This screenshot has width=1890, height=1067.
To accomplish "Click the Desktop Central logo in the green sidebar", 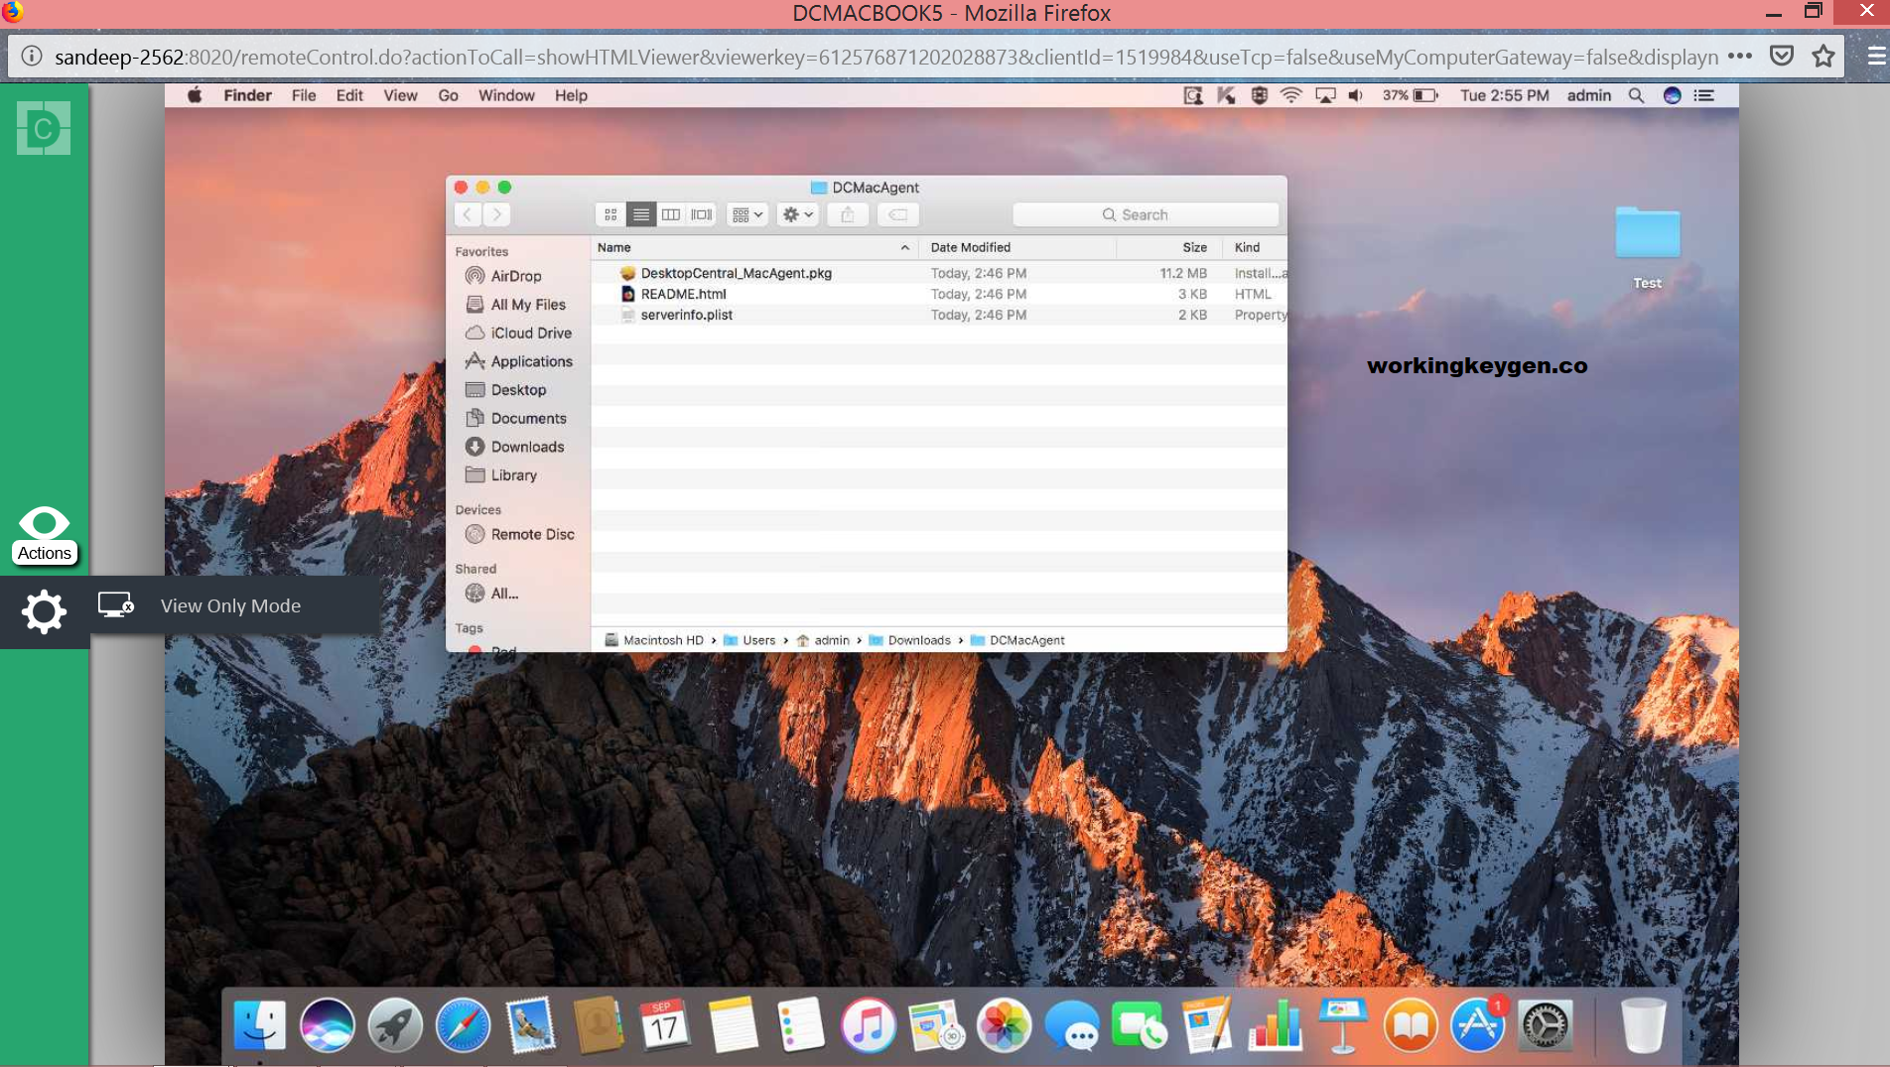I will coord(43,128).
